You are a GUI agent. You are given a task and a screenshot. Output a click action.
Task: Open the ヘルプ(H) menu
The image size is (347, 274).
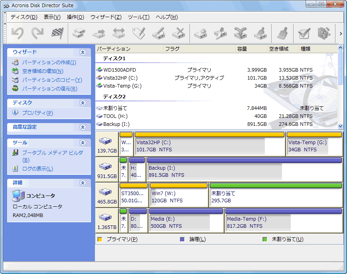click(167, 17)
